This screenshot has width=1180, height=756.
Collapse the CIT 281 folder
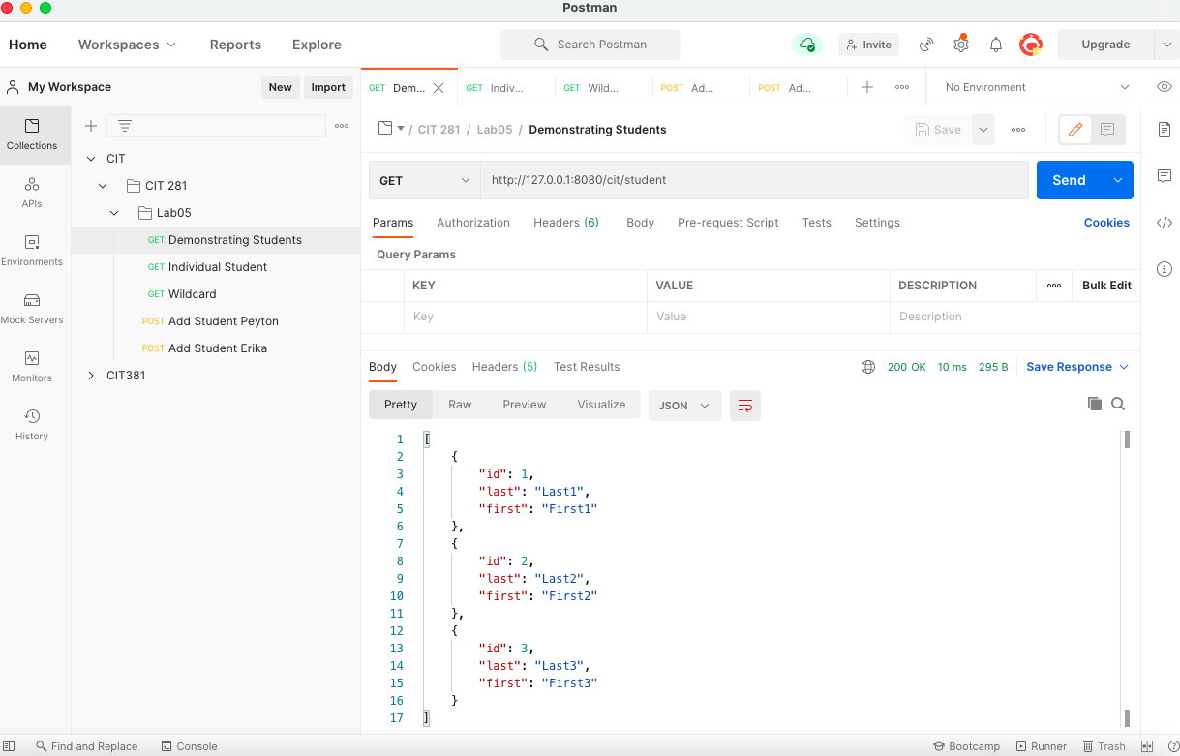click(x=103, y=185)
